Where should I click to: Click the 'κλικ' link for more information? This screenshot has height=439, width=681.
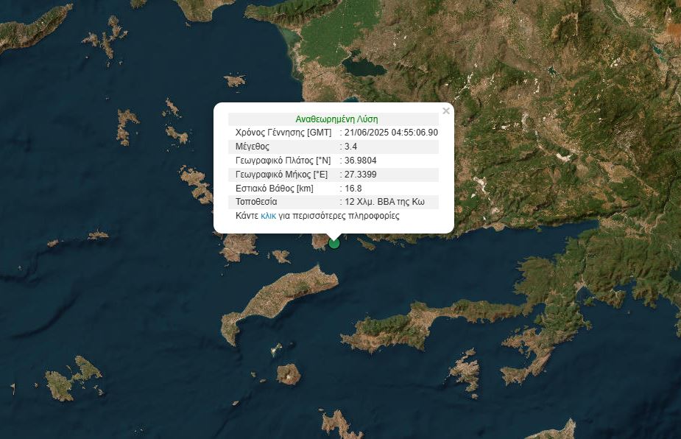[268, 217]
